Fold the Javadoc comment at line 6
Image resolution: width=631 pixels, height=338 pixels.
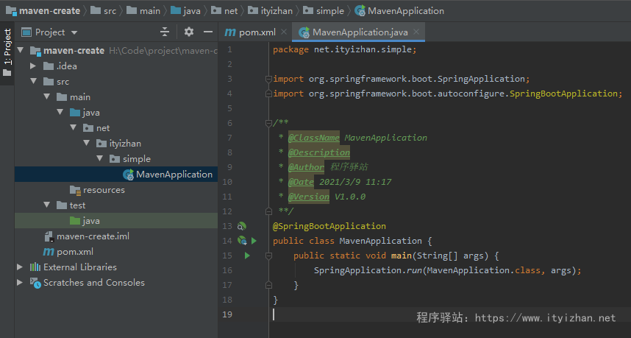click(268, 123)
